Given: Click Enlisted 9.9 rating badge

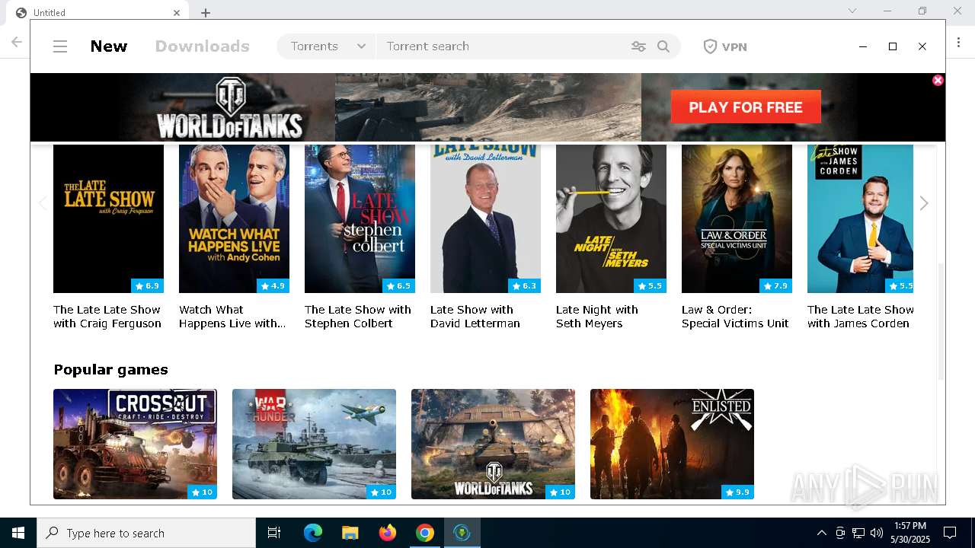Looking at the screenshot, I should [x=737, y=492].
